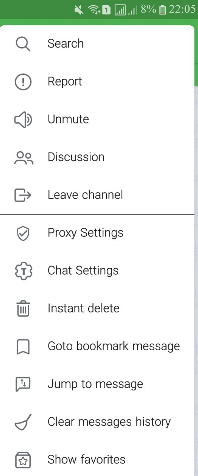Tap the trash can Instant delete icon
Image resolution: width=198 pixels, height=476 pixels.
(x=23, y=309)
